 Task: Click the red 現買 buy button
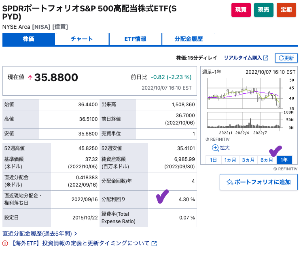(241, 10)
